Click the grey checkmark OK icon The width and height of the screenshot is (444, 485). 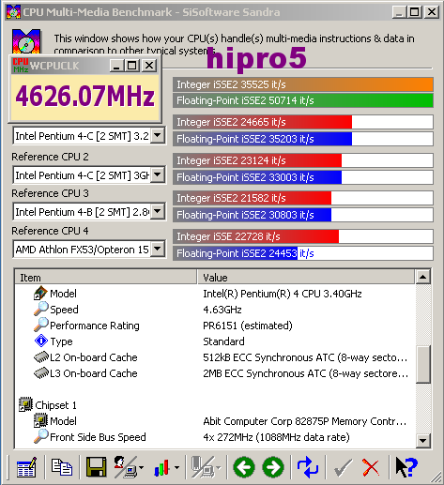343,467
